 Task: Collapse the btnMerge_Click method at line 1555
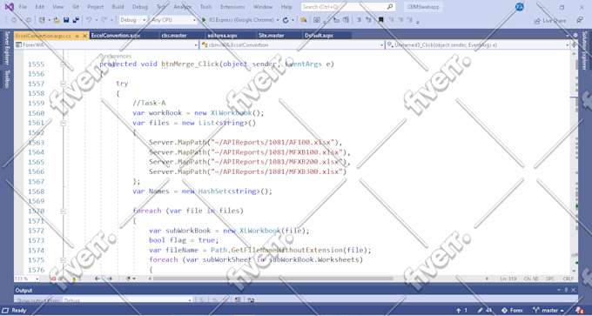pos(63,64)
